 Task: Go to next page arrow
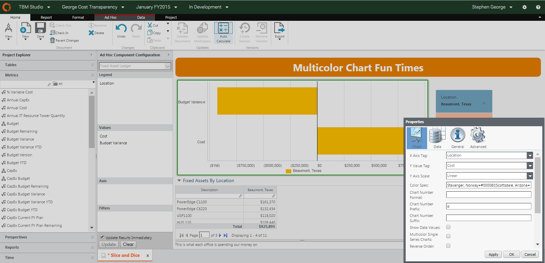coord(220,235)
